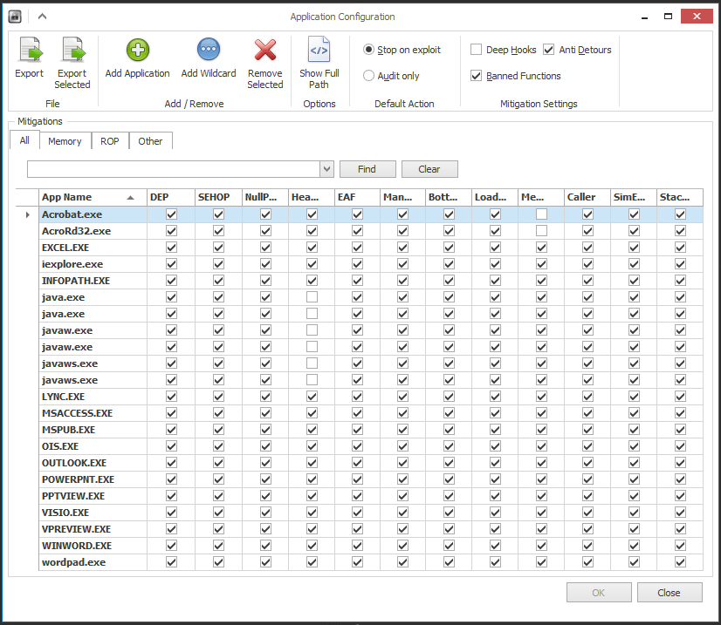Uncheck Stac... for wordpad.exe
This screenshot has width=721, height=625.
[x=680, y=561]
